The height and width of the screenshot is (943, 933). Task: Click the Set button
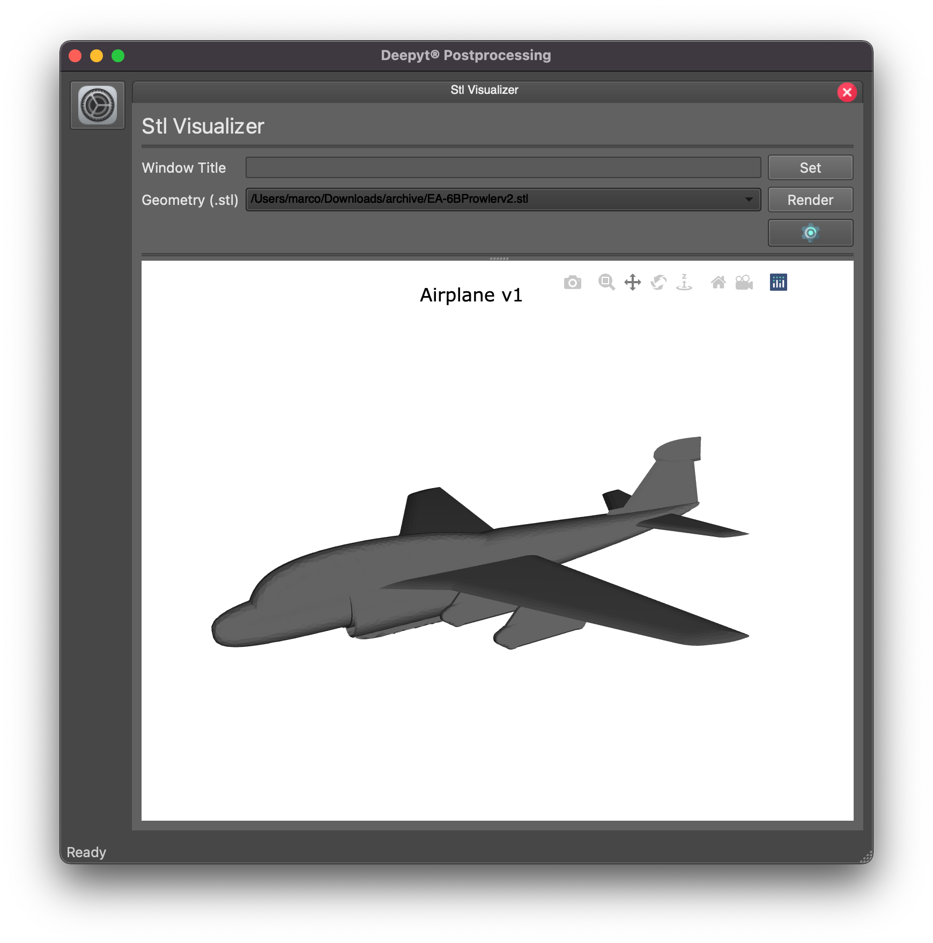pyautogui.click(x=810, y=168)
